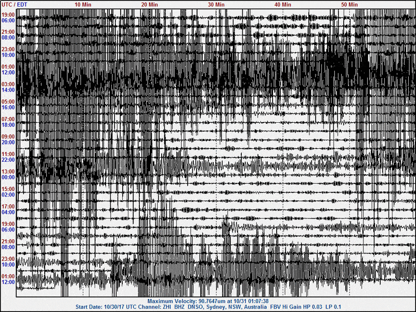Screen dimensions: 416x312
Task: Select the 40 Min axis label
Action: pos(283,4)
